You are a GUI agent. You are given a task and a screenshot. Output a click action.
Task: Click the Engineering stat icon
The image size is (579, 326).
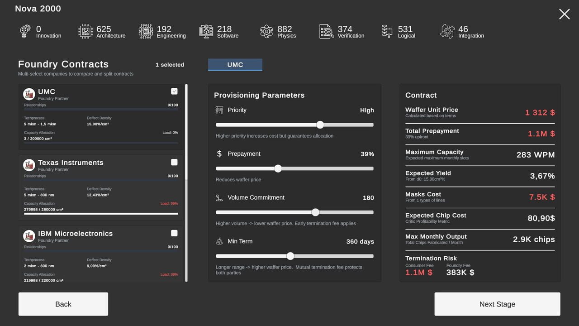146,32
